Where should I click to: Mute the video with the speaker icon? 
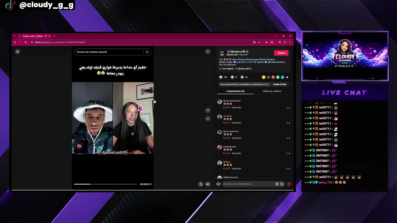[x=208, y=184]
